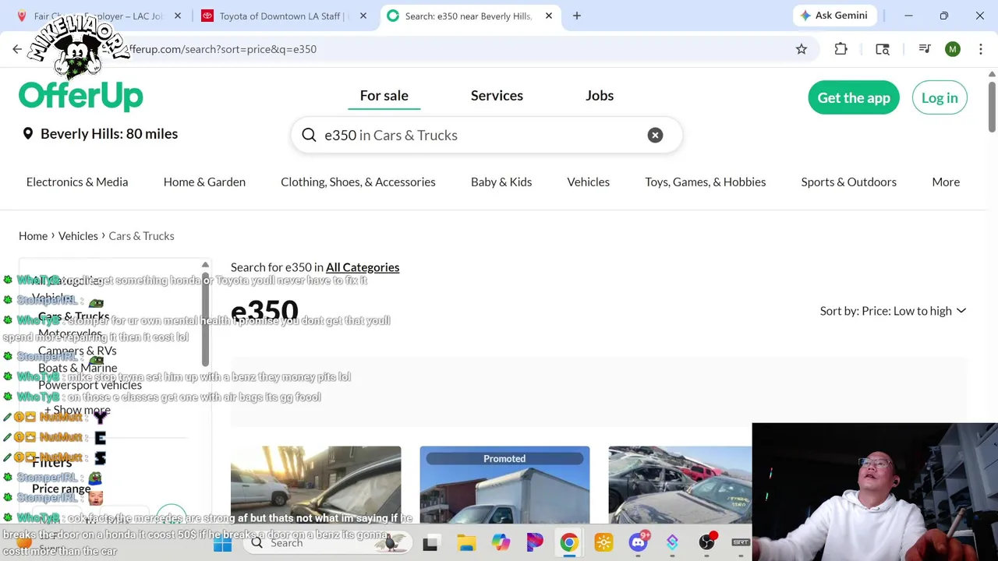Close the OfferUp search tab
The height and width of the screenshot is (561, 998).
coord(549,16)
